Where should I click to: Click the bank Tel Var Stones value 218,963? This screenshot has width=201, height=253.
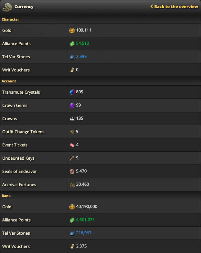pyautogui.click(x=84, y=233)
